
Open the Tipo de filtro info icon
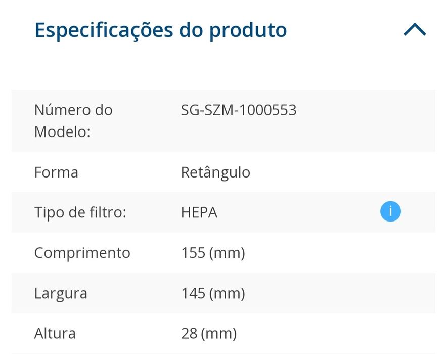point(390,211)
